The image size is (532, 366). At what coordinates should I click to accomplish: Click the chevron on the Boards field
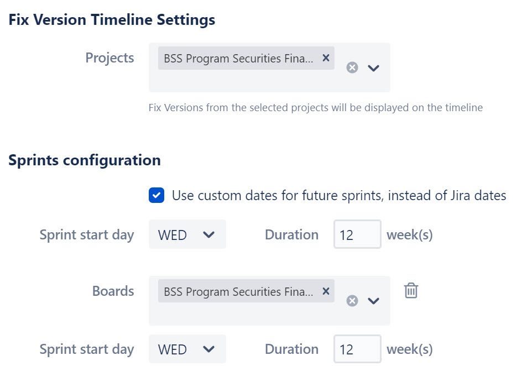[373, 301]
